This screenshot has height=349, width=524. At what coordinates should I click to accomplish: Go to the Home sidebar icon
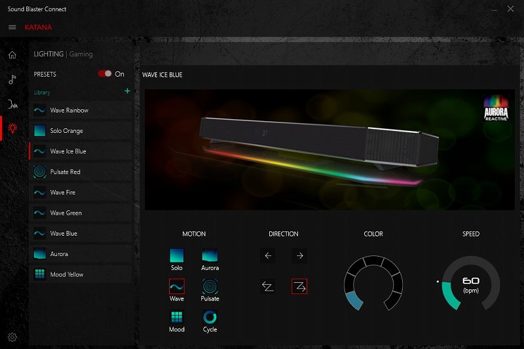pyautogui.click(x=12, y=55)
